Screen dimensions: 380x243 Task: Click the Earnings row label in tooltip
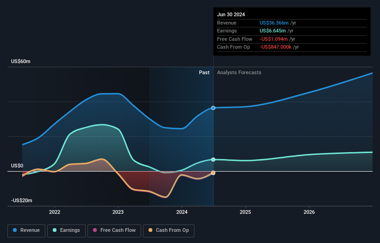coord(227,31)
